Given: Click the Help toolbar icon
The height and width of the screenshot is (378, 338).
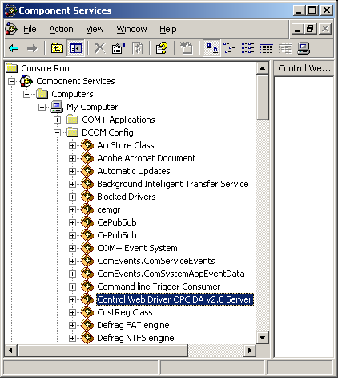Looking at the screenshot, I should point(162,48).
